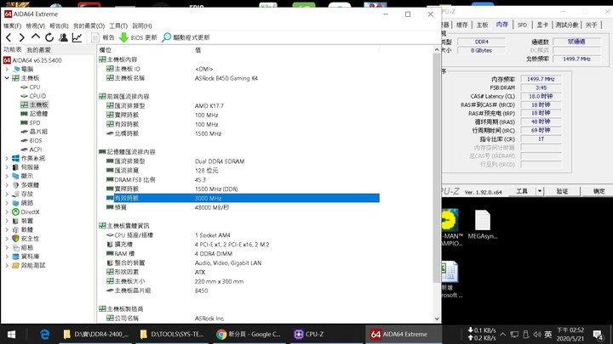Open the user icon in AIDA64 toolbar
The width and height of the screenshot is (613, 344).
63,37
